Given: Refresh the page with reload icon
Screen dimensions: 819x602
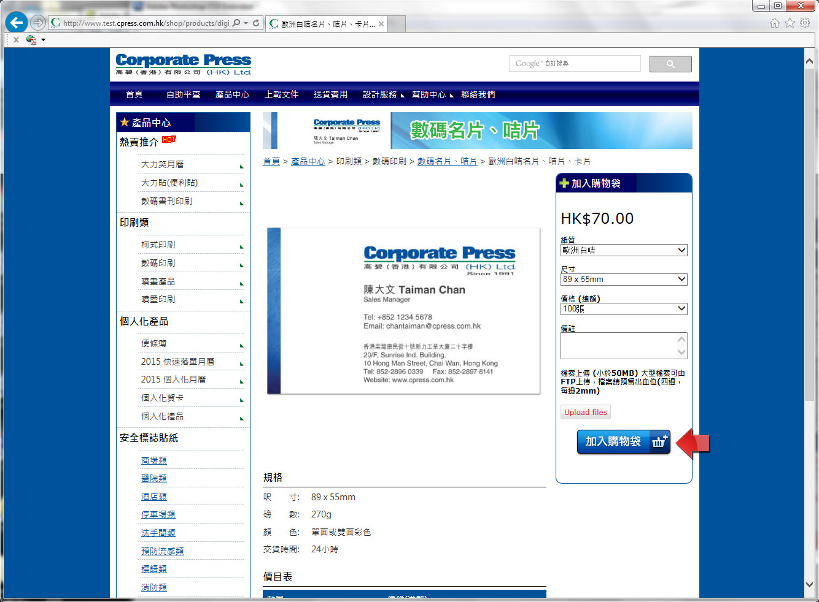Looking at the screenshot, I should [x=256, y=23].
